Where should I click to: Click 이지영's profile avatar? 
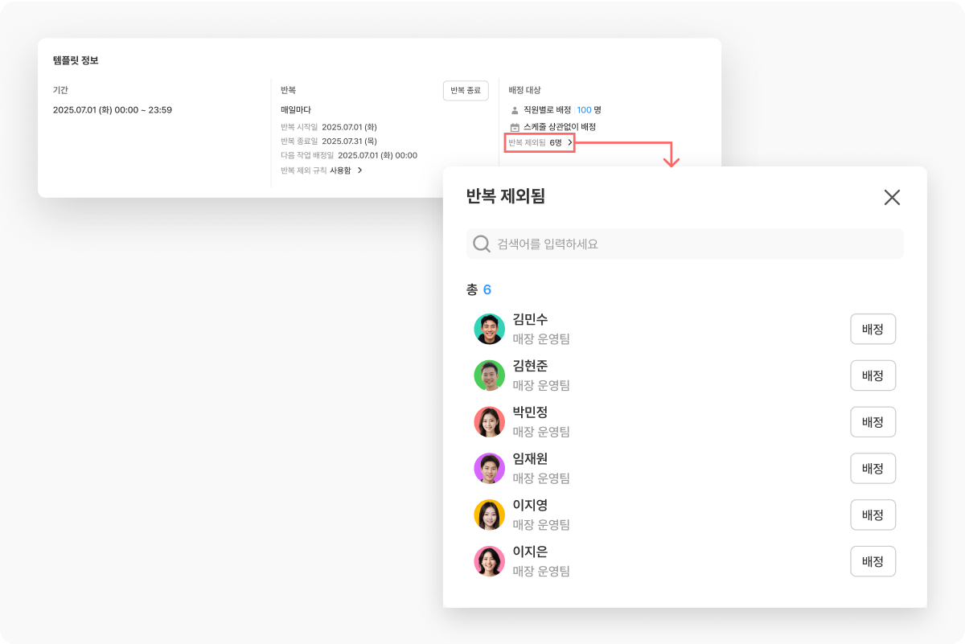(x=489, y=515)
